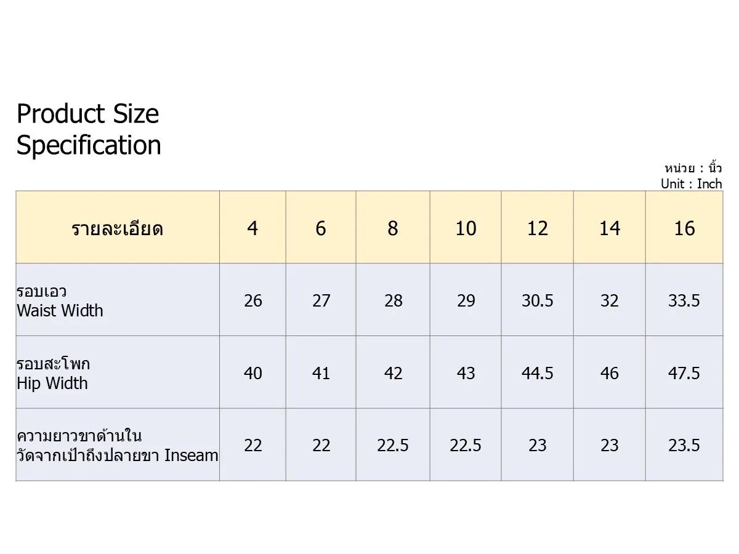
Task: Click the "รายละเอียด" header cell
Action: coord(117,228)
